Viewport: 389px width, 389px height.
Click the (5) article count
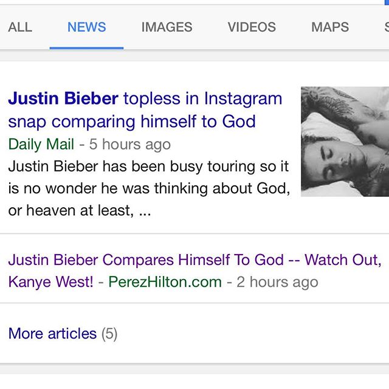109,334
